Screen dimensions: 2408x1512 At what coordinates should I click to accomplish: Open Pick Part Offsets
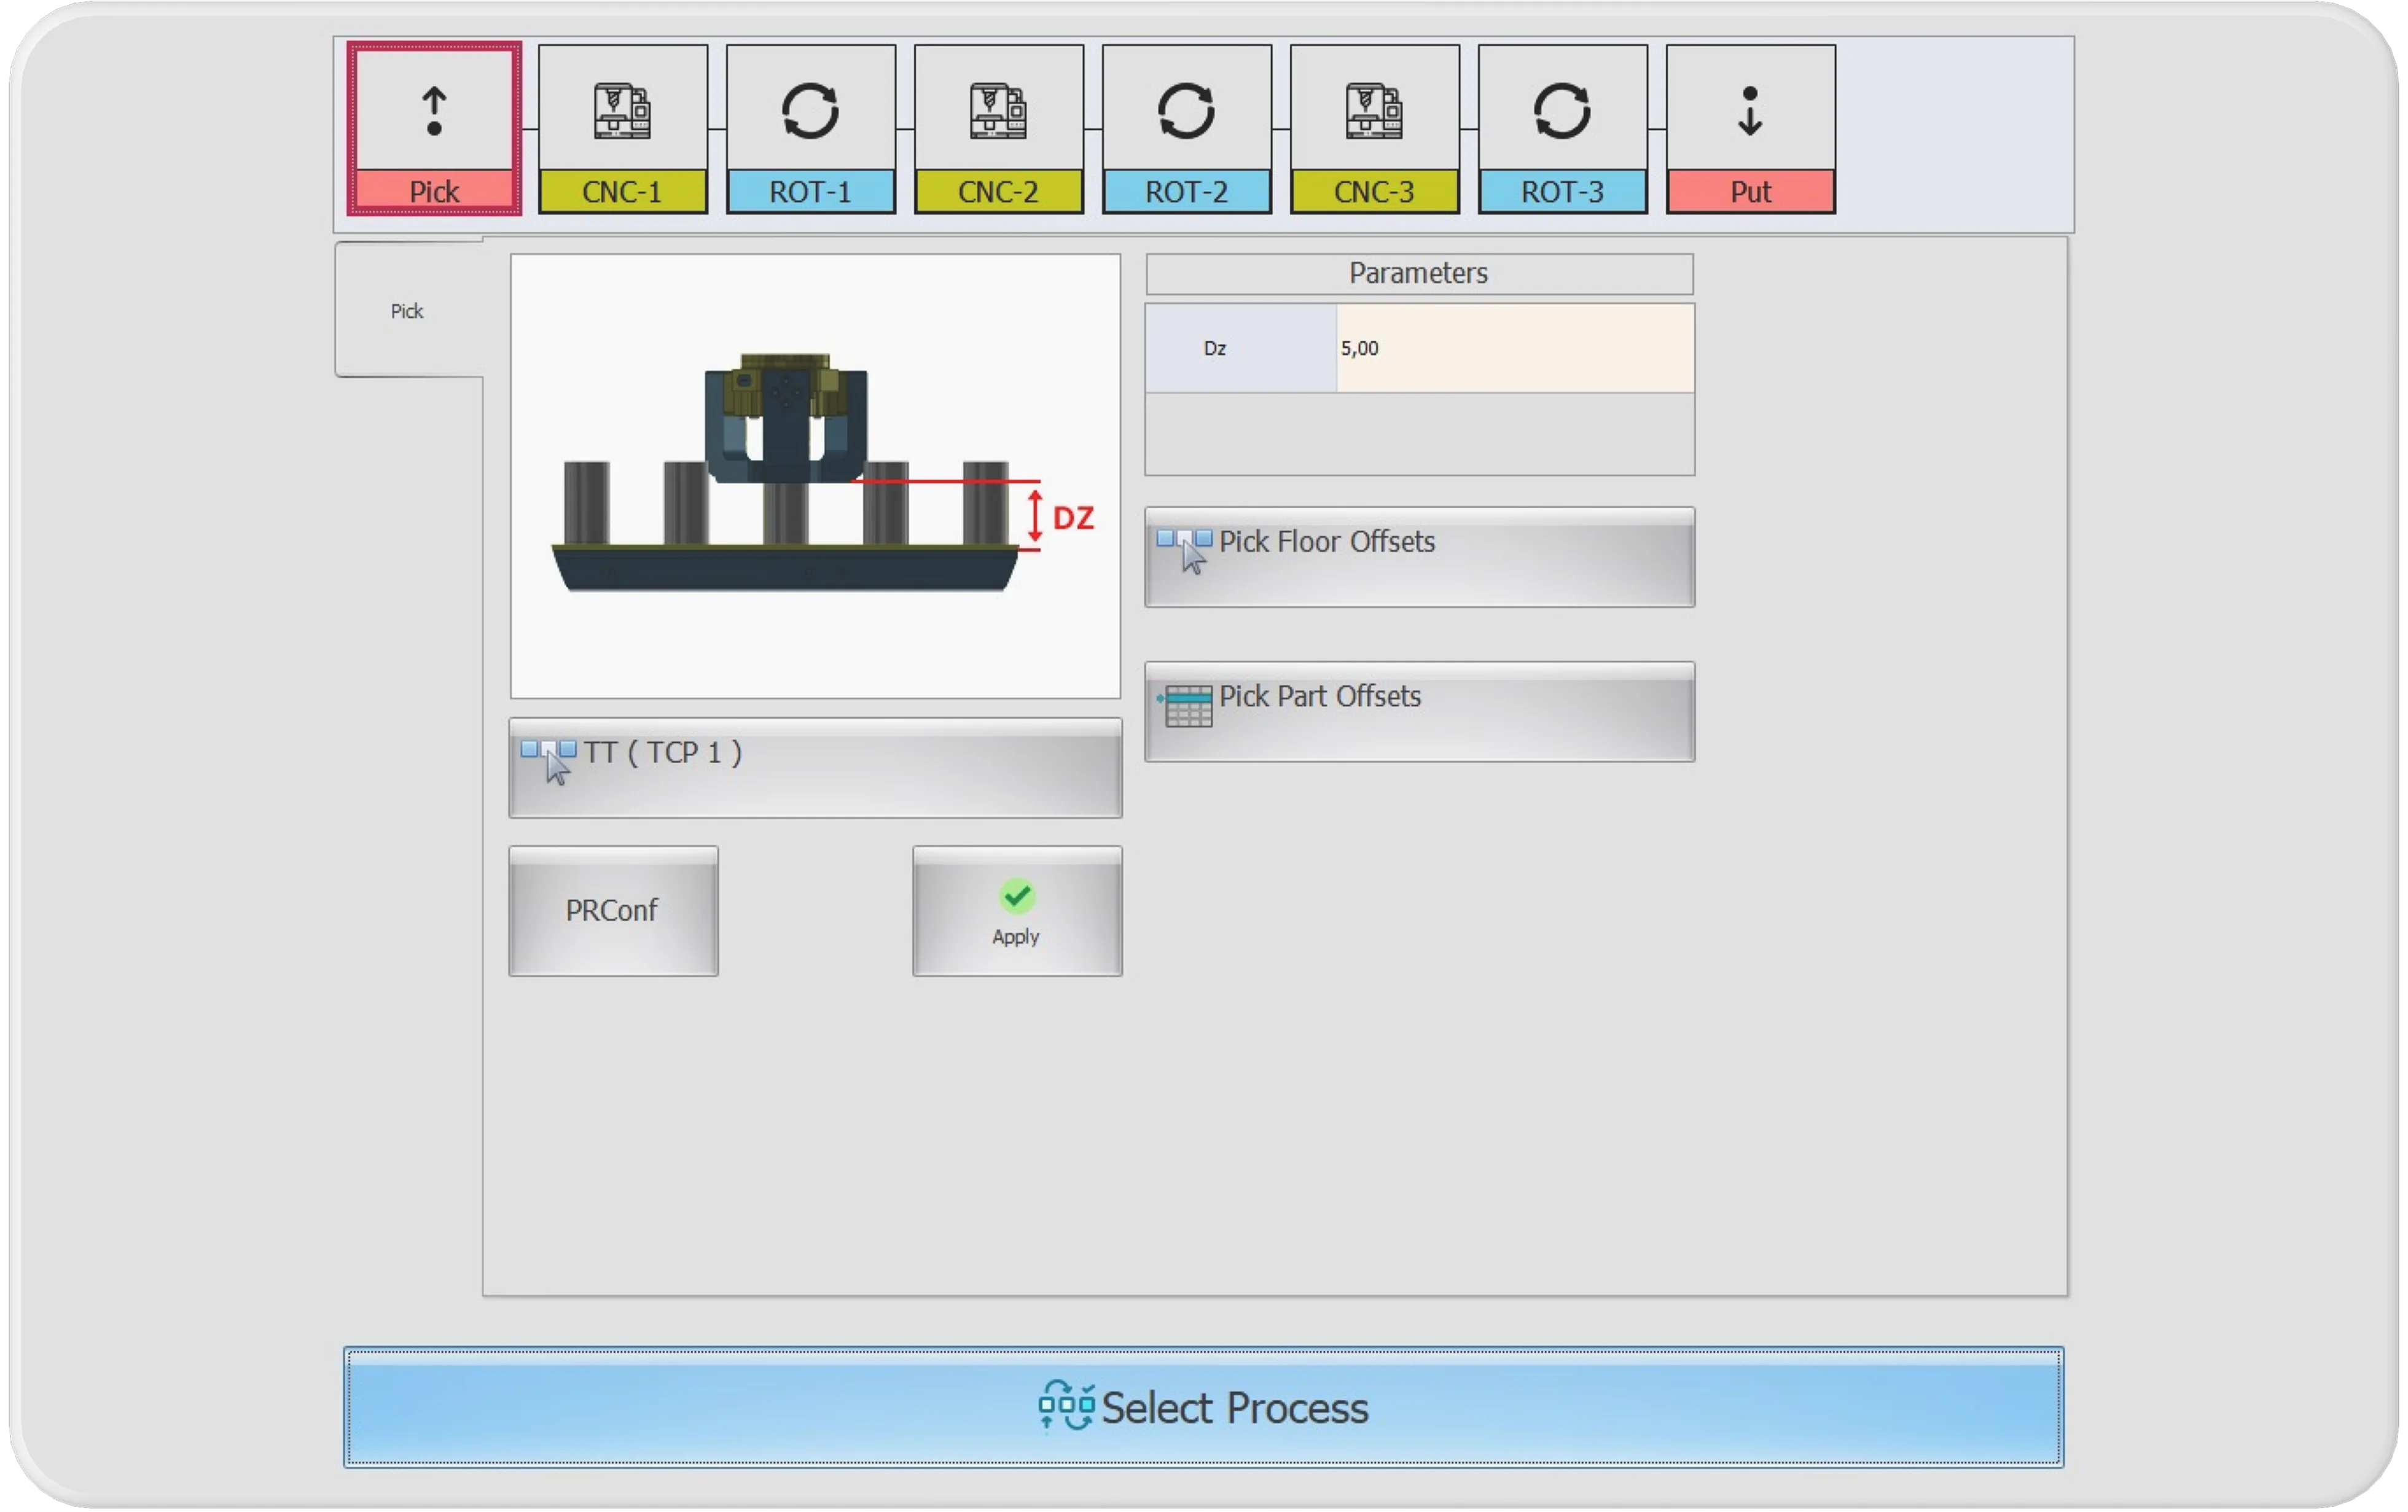1419,712
